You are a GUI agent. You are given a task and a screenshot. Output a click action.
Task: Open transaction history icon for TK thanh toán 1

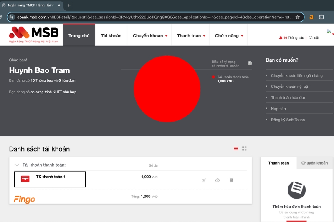pos(217,180)
